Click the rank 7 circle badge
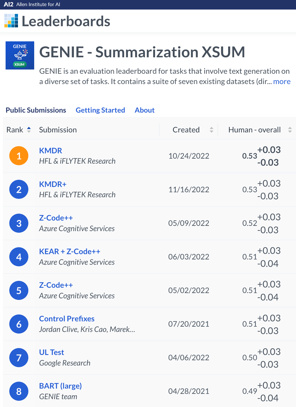296x407 pixels. pos(19,357)
